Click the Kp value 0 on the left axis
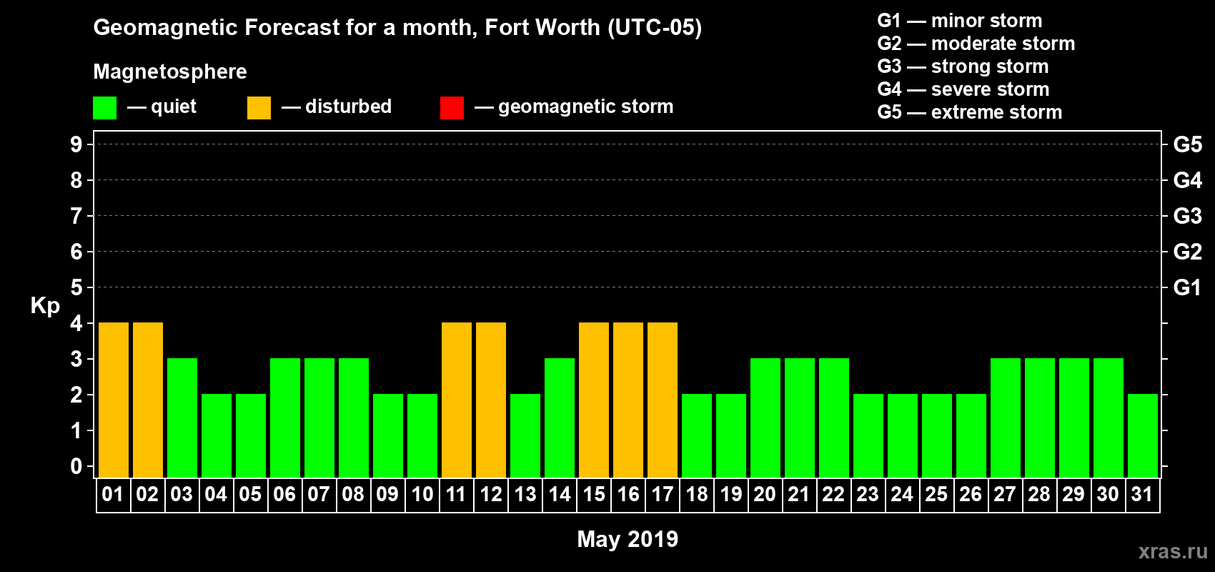This screenshot has height=572, width=1215. click(x=76, y=466)
